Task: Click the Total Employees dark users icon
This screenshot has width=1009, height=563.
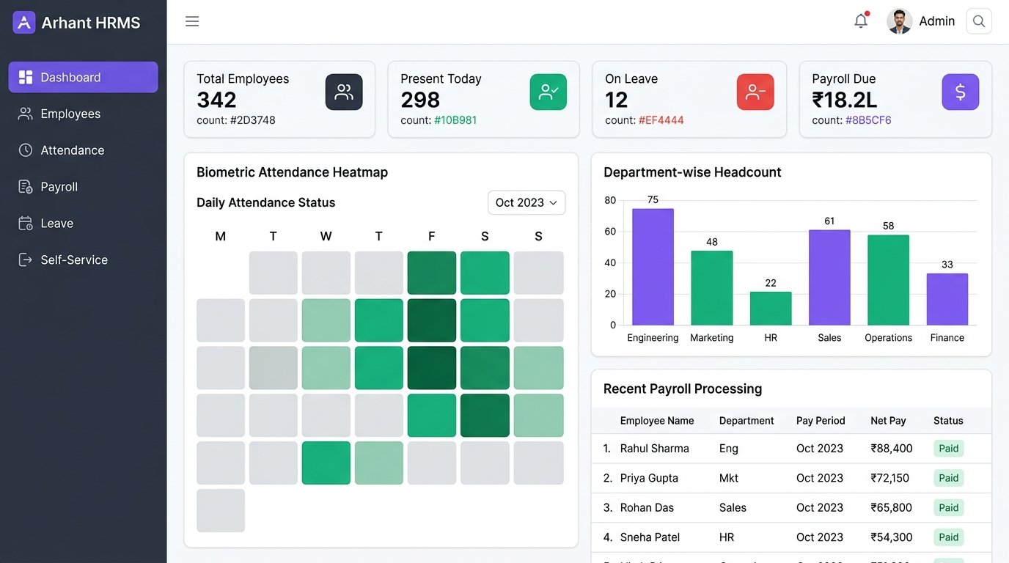Action: click(344, 92)
